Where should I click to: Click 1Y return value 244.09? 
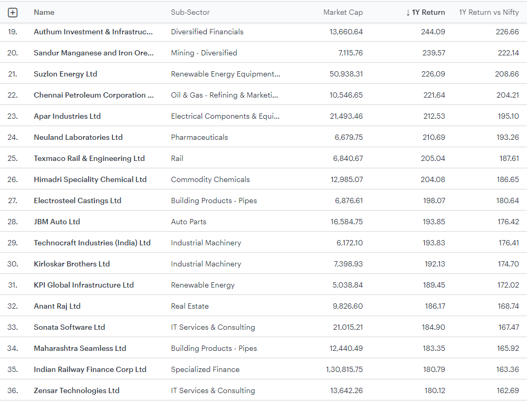pyautogui.click(x=433, y=32)
